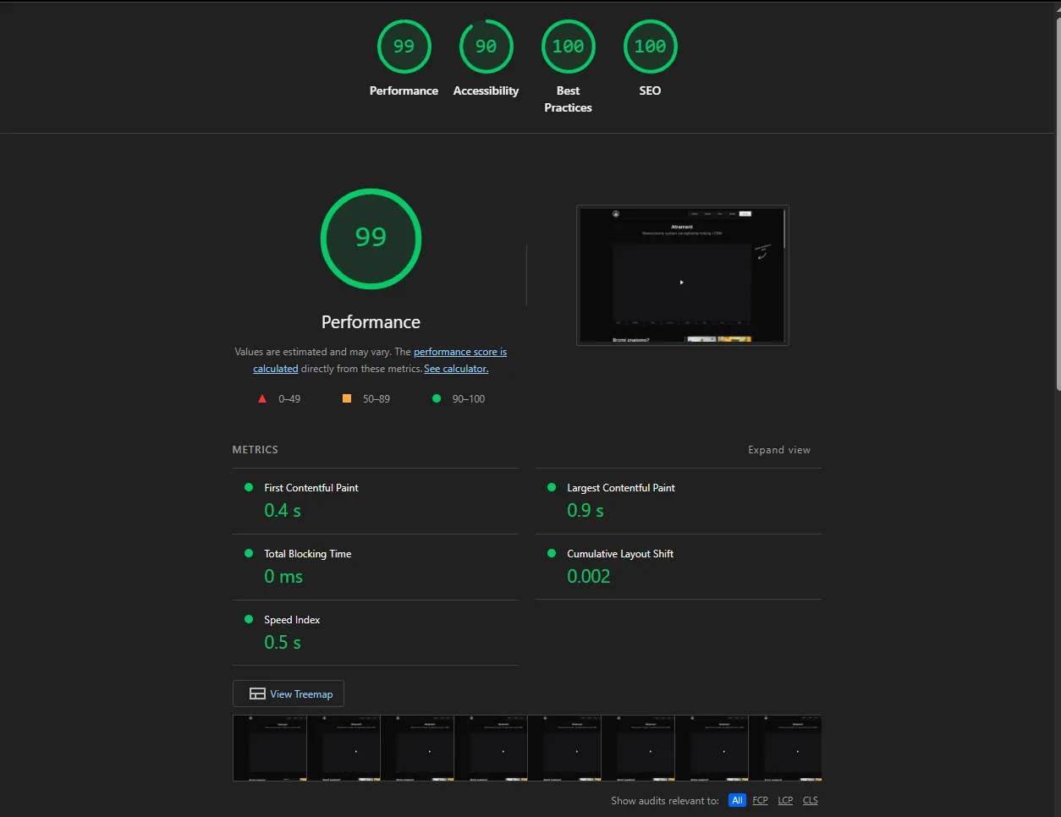Jump to the Accessibility 90 score gauge
Viewport: 1061px width, 817px height.
tap(486, 47)
